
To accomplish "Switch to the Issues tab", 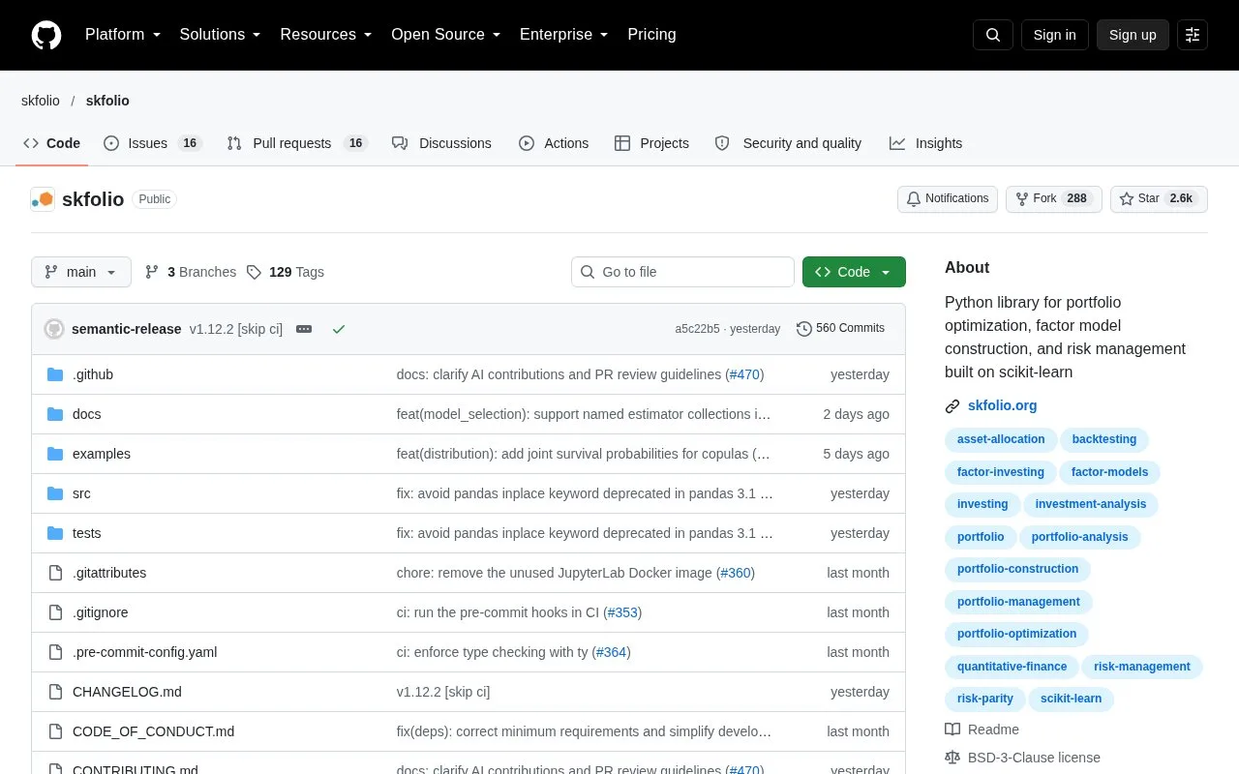I will [x=152, y=143].
